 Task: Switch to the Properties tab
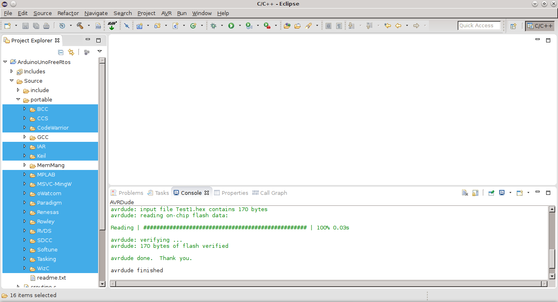pos(231,193)
